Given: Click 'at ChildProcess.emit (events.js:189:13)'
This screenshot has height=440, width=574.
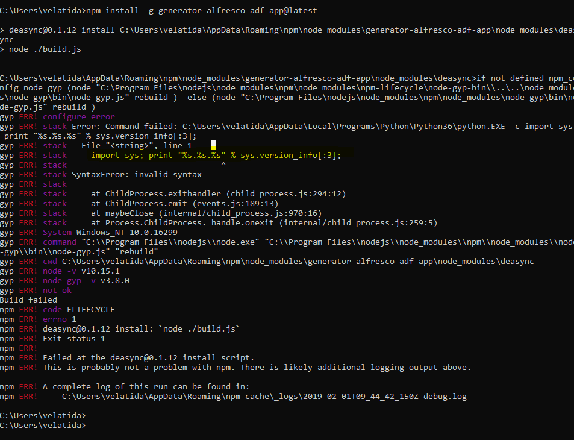Looking at the screenshot, I should point(185,203).
